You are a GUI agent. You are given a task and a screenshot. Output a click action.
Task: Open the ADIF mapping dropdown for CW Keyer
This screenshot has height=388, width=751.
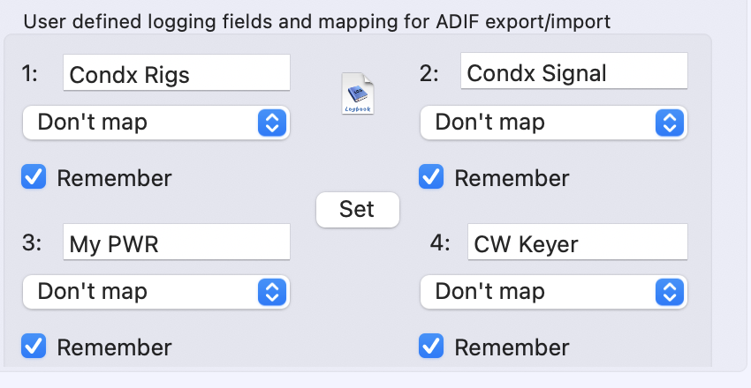[x=553, y=291]
